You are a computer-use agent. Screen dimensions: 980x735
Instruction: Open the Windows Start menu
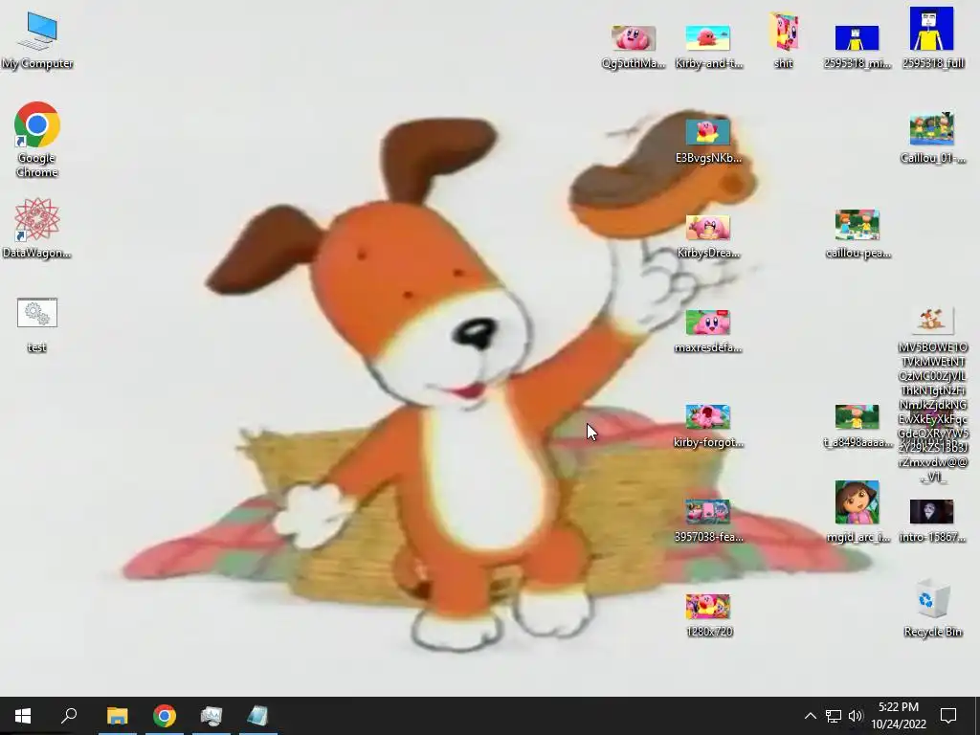(23, 716)
